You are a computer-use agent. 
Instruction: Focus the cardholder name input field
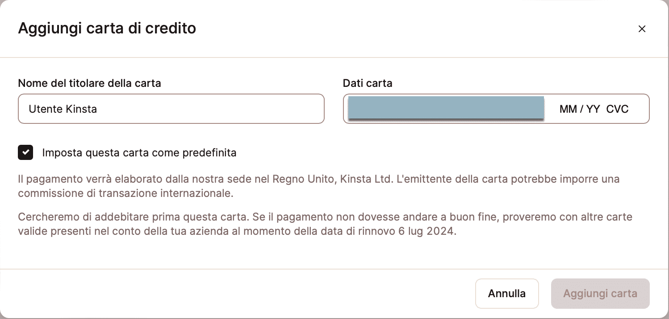point(171,109)
